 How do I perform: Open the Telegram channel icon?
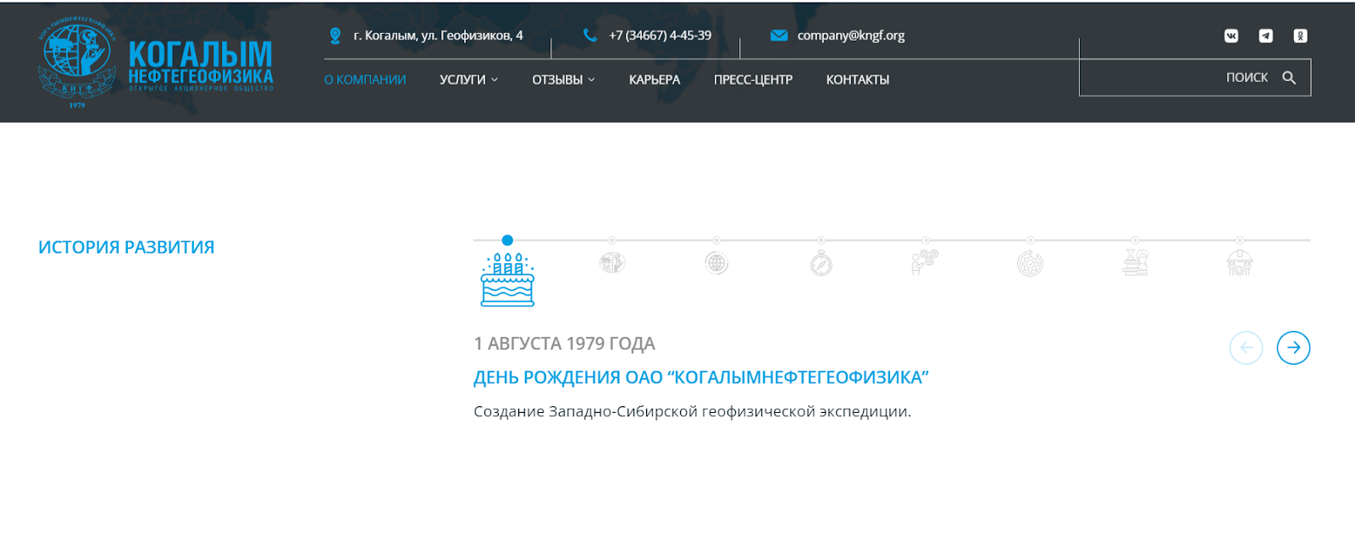tap(1266, 36)
